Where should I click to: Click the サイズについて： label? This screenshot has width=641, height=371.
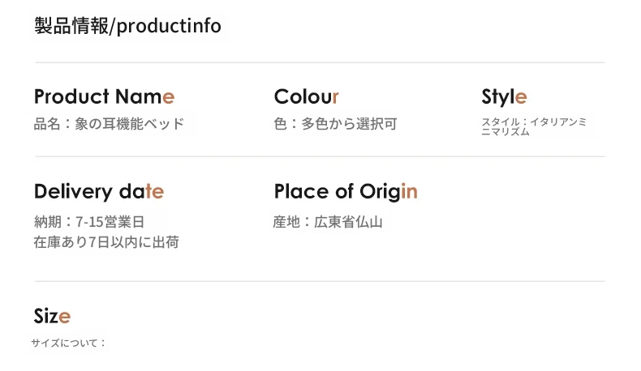click(69, 343)
